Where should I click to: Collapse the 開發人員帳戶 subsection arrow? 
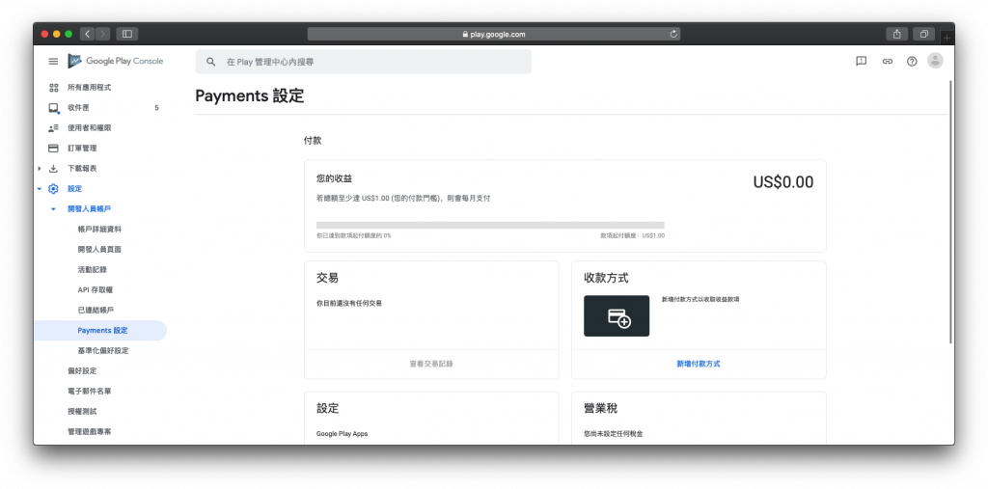(x=54, y=208)
